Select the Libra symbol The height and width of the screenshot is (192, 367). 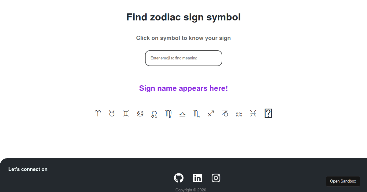pyautogui.click(x=182, y=113)
